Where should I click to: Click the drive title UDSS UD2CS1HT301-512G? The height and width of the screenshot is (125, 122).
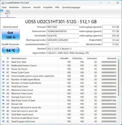click(61, 22)
